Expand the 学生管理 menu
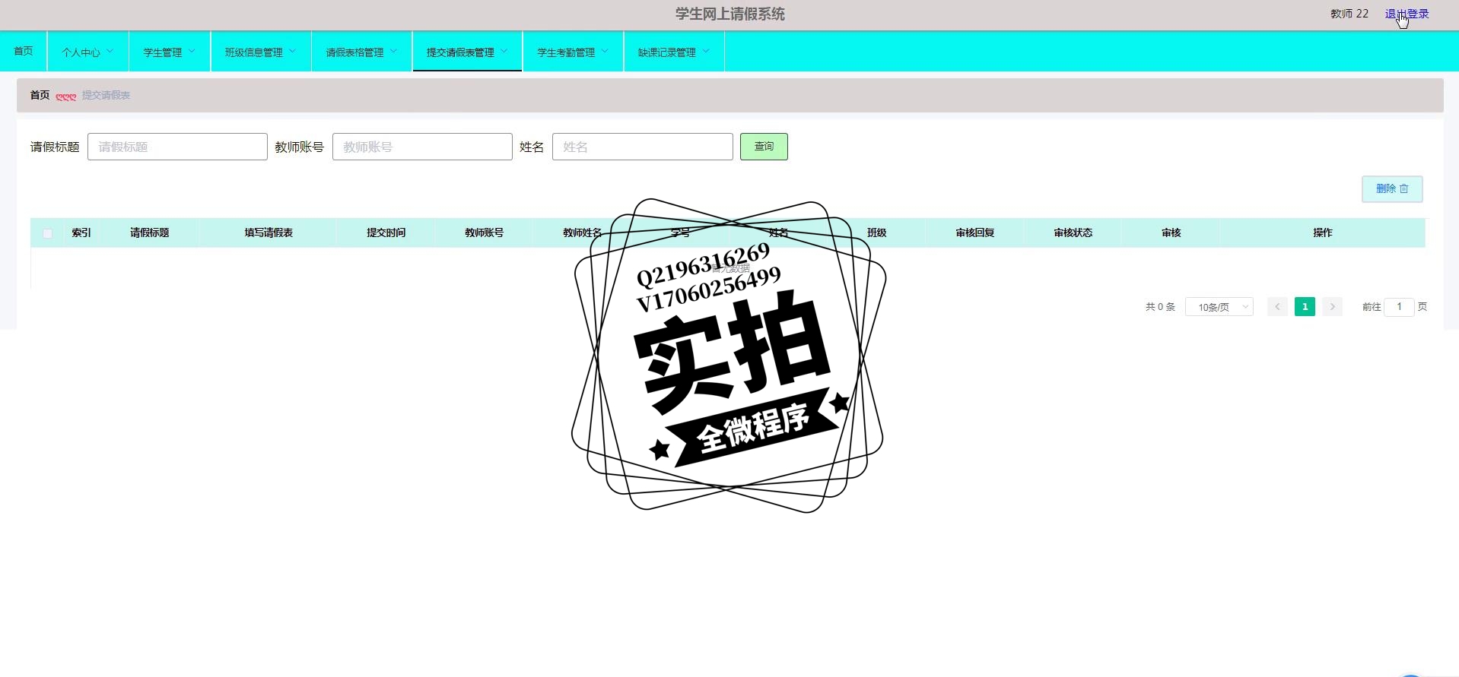The image size is (1459, 677). pyautogui.click(x=169, y=52)
